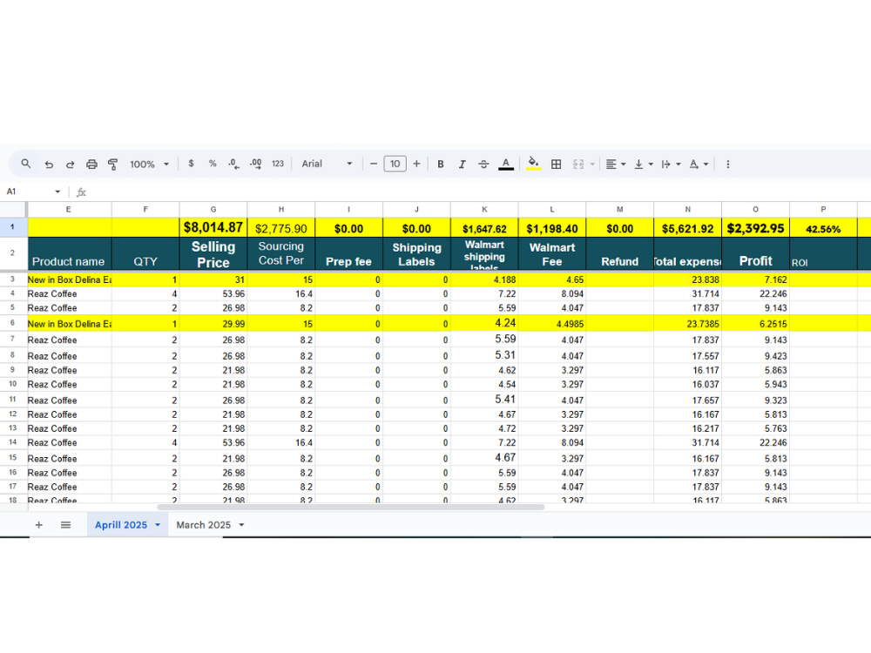Click the font size field showing 10

tap(395, 164)
